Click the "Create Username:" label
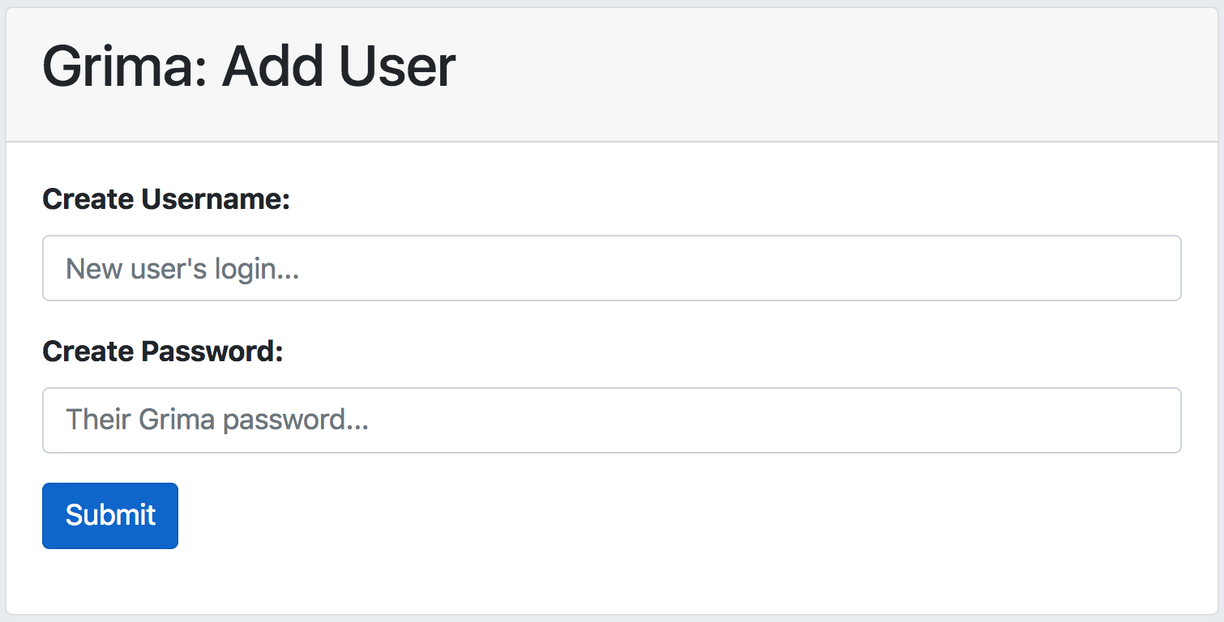The width and height of the screenshot is (1224, 622). [x=166, y=199]
